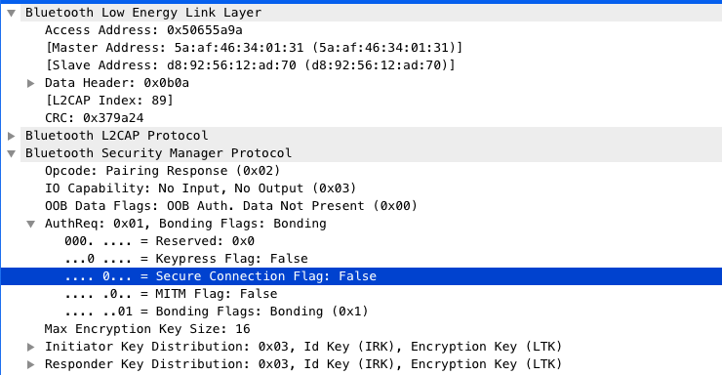The width and height of the screenshot is (722, 375).
Task: Select the Master Address row
Action: coord(361,48)
